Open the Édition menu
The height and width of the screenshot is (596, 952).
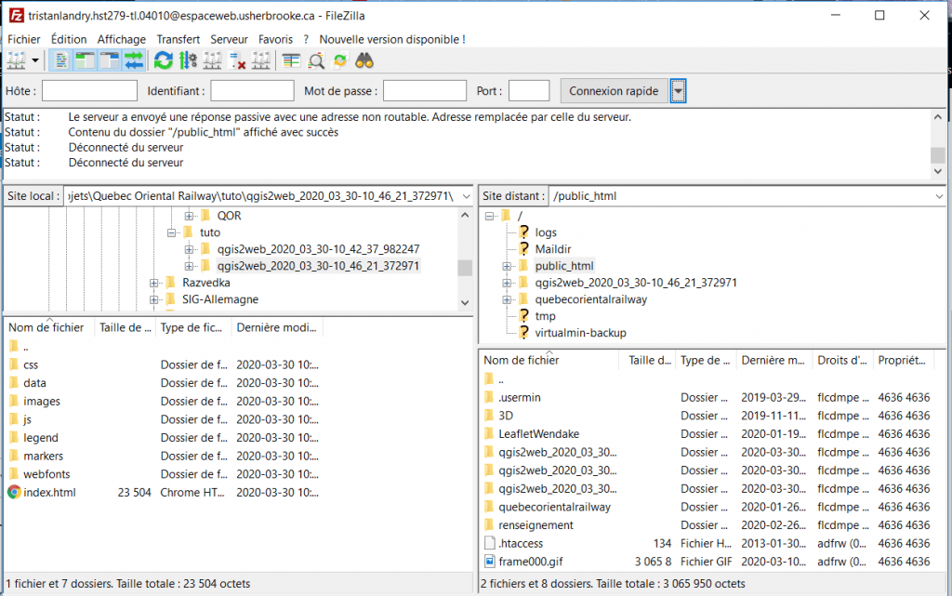[69, 39]
